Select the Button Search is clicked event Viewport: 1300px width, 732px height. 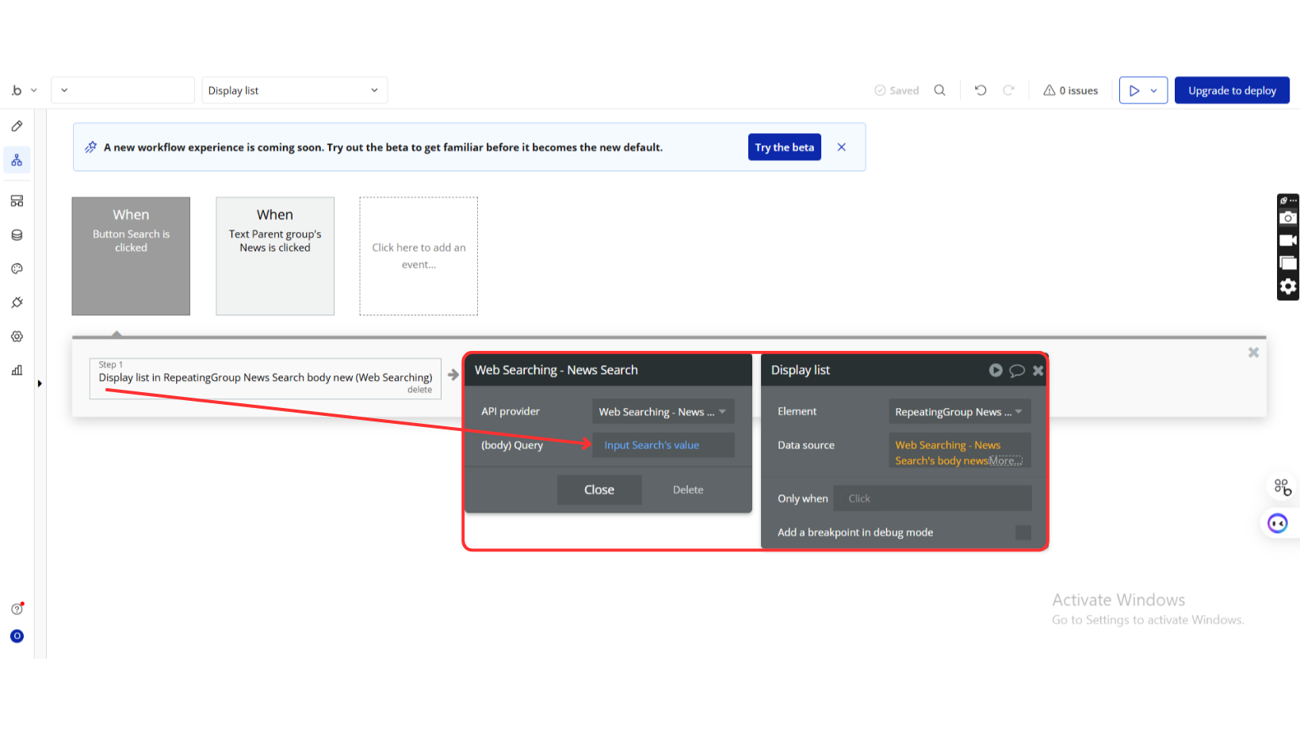point(131,256)
